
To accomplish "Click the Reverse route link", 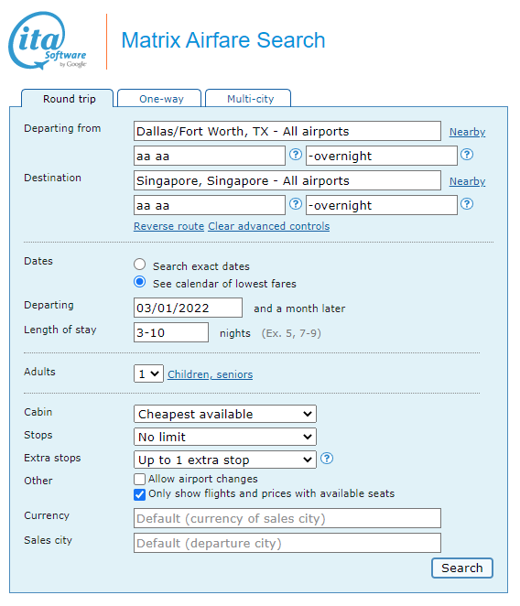I will click(x=169, y=226).
